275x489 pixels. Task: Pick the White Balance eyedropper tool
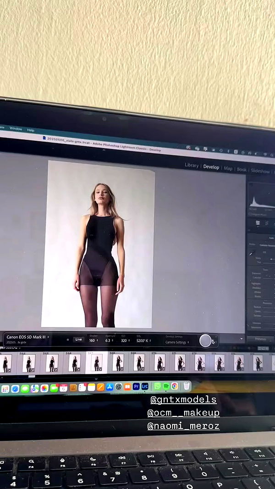(x=252, y=253)
